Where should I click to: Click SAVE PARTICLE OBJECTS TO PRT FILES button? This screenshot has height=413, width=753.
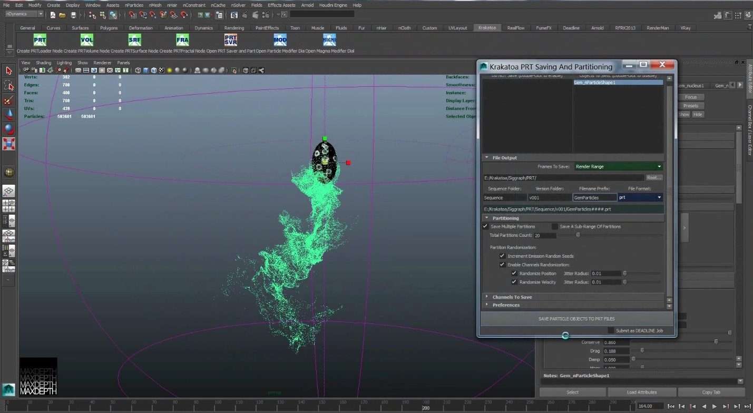[576, 319]
